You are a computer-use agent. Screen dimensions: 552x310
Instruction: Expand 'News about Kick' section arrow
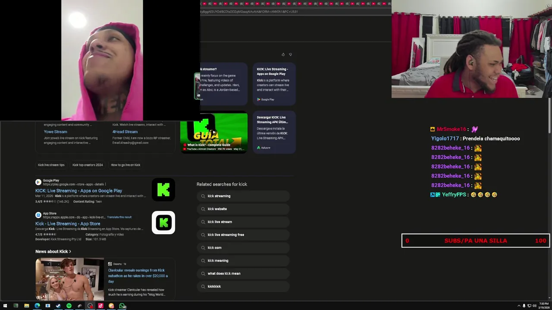[70, 251]
